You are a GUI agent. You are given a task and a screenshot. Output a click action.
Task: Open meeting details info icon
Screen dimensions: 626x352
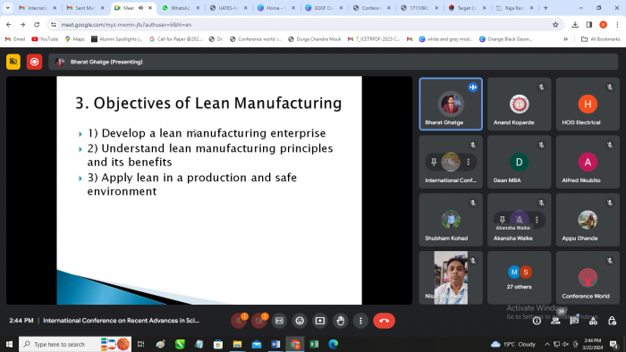537,321
